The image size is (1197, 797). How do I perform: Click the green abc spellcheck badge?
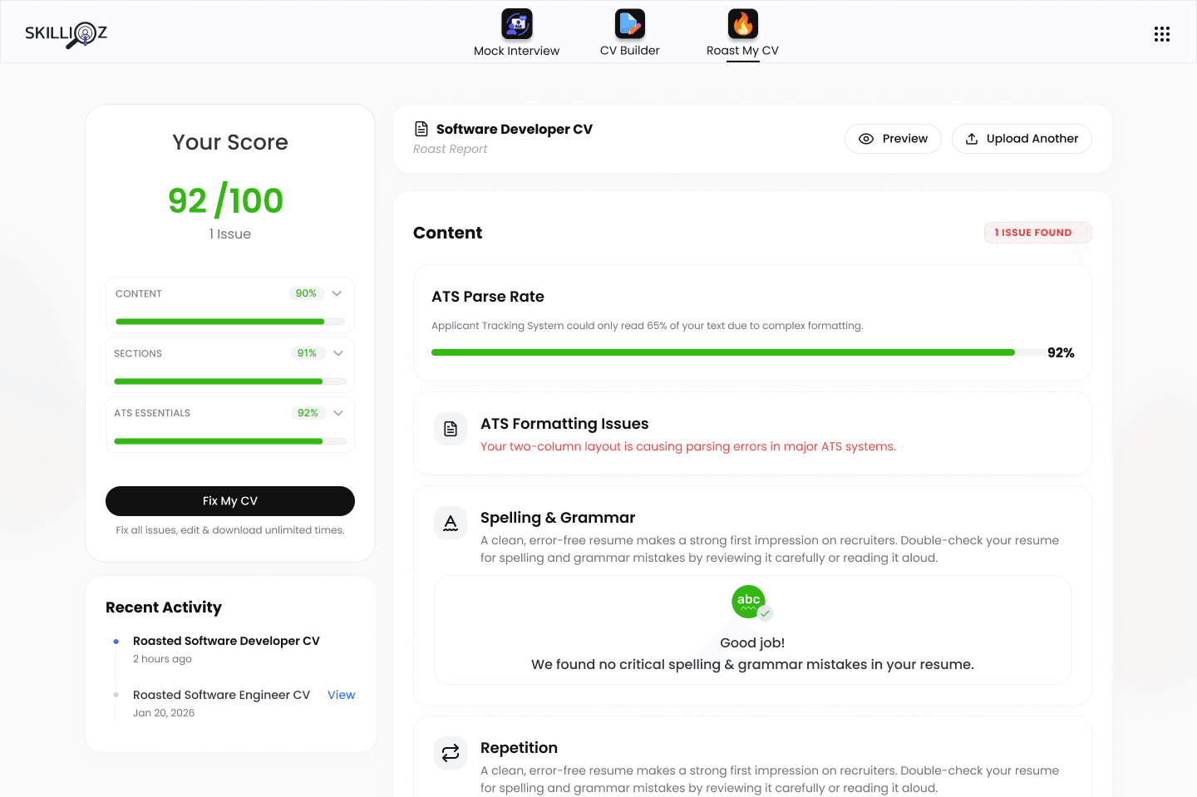751,603
